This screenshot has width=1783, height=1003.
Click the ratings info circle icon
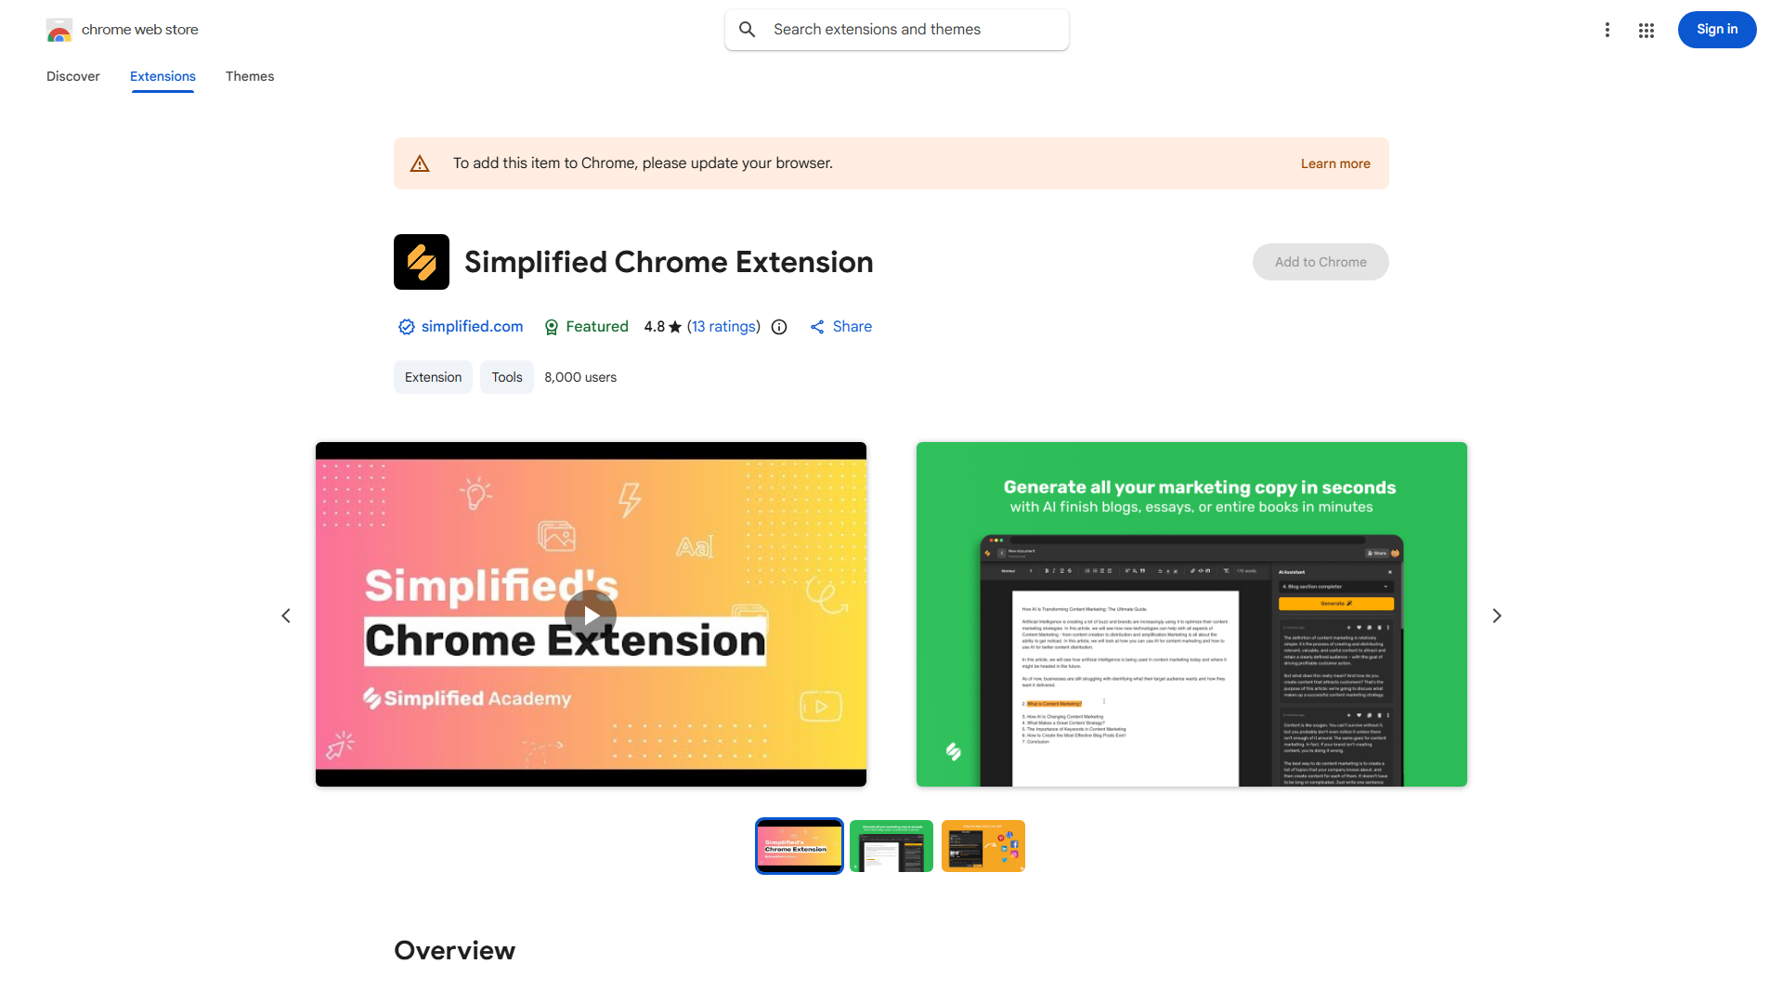779,327
